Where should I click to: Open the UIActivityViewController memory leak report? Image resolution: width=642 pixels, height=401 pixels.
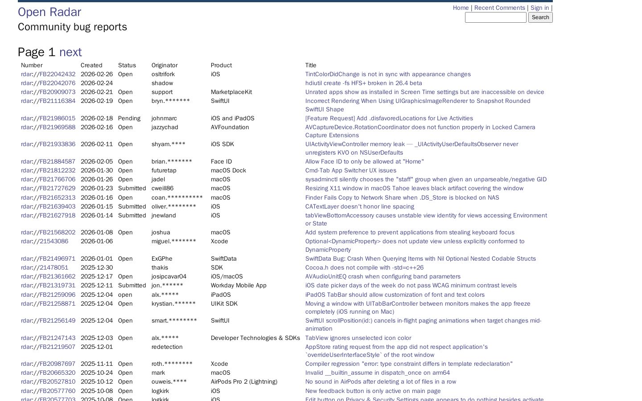pos(412,148)
